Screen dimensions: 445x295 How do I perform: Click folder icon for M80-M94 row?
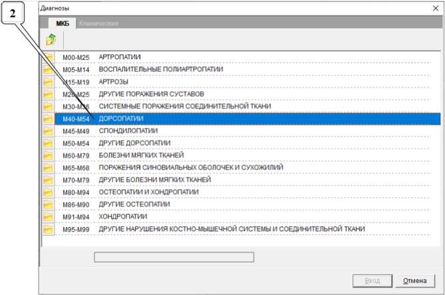(x=48, y=192)
